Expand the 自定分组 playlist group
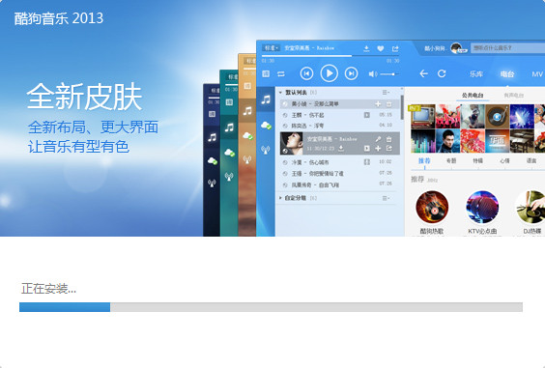The image size is (545, 368). coord(280,198)
